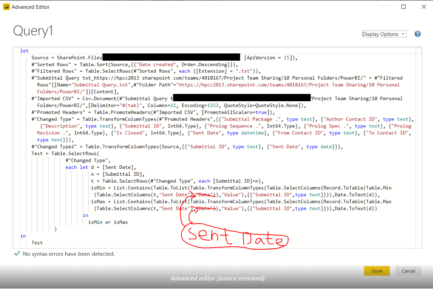Click the Cancel button

click(x=408, y=271)
